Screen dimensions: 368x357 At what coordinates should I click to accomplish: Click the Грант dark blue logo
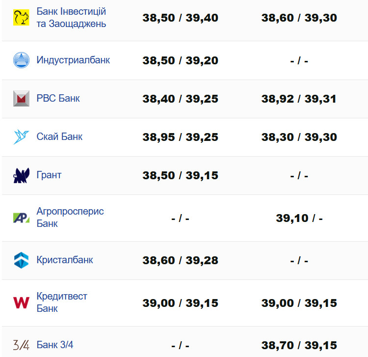tap(21, 175)
